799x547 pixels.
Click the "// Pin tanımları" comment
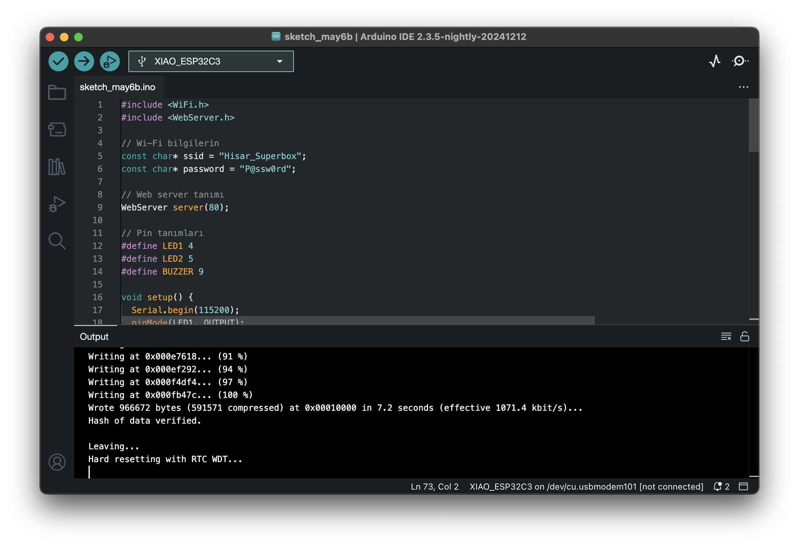162,233
